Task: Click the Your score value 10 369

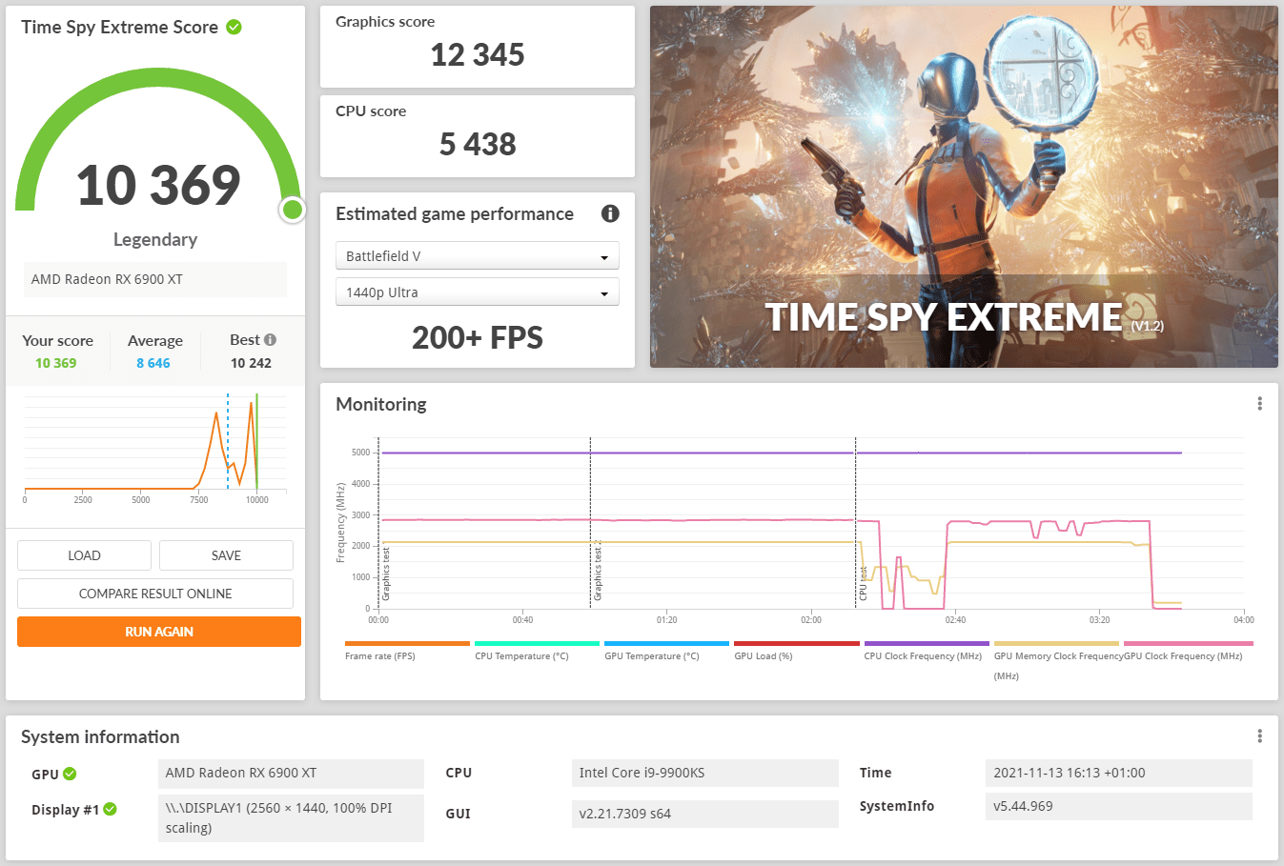Action: [x=56, y=363]
